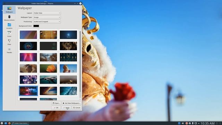The height and width of the screenshot is (125, 222).
Task: Open the Filter section in sidebar
Action: tap(9, 42)
